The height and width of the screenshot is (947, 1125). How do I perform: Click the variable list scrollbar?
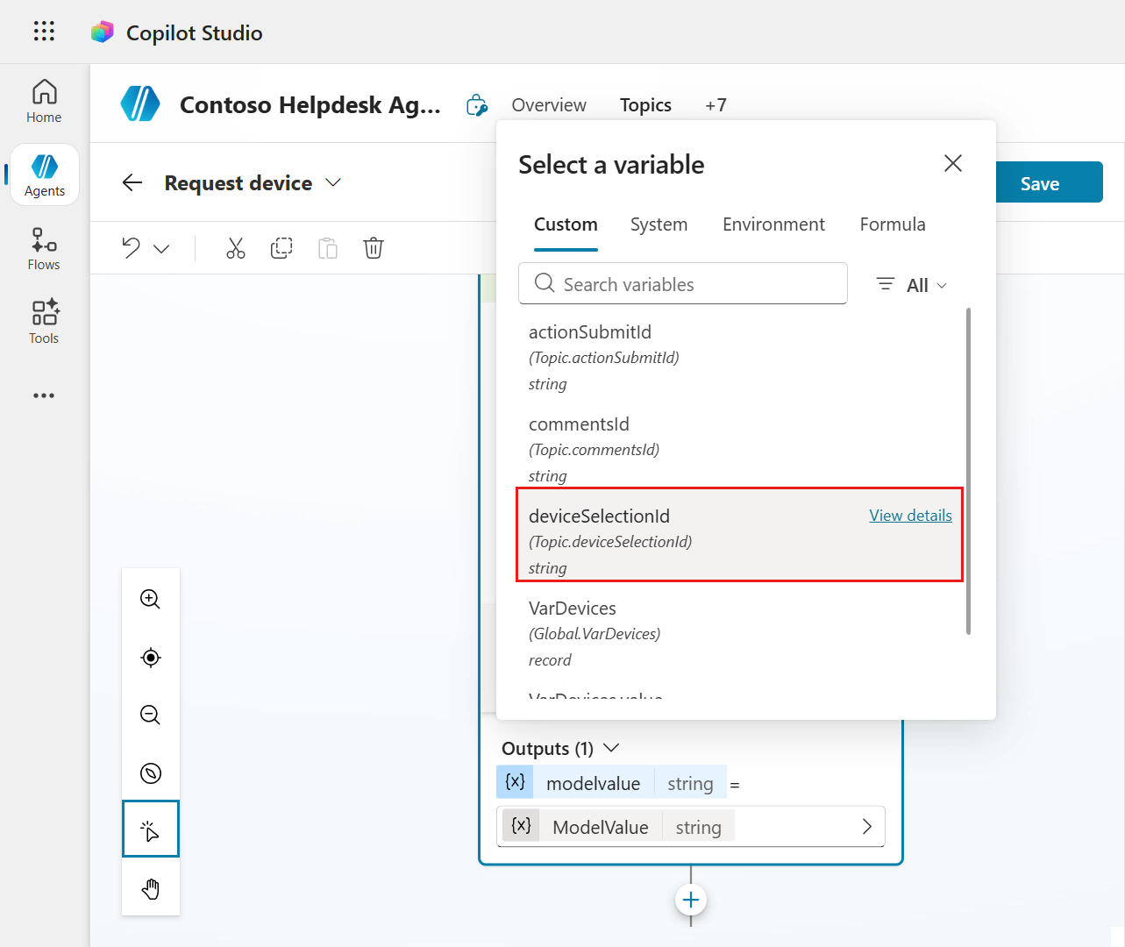tap(968, 470)
